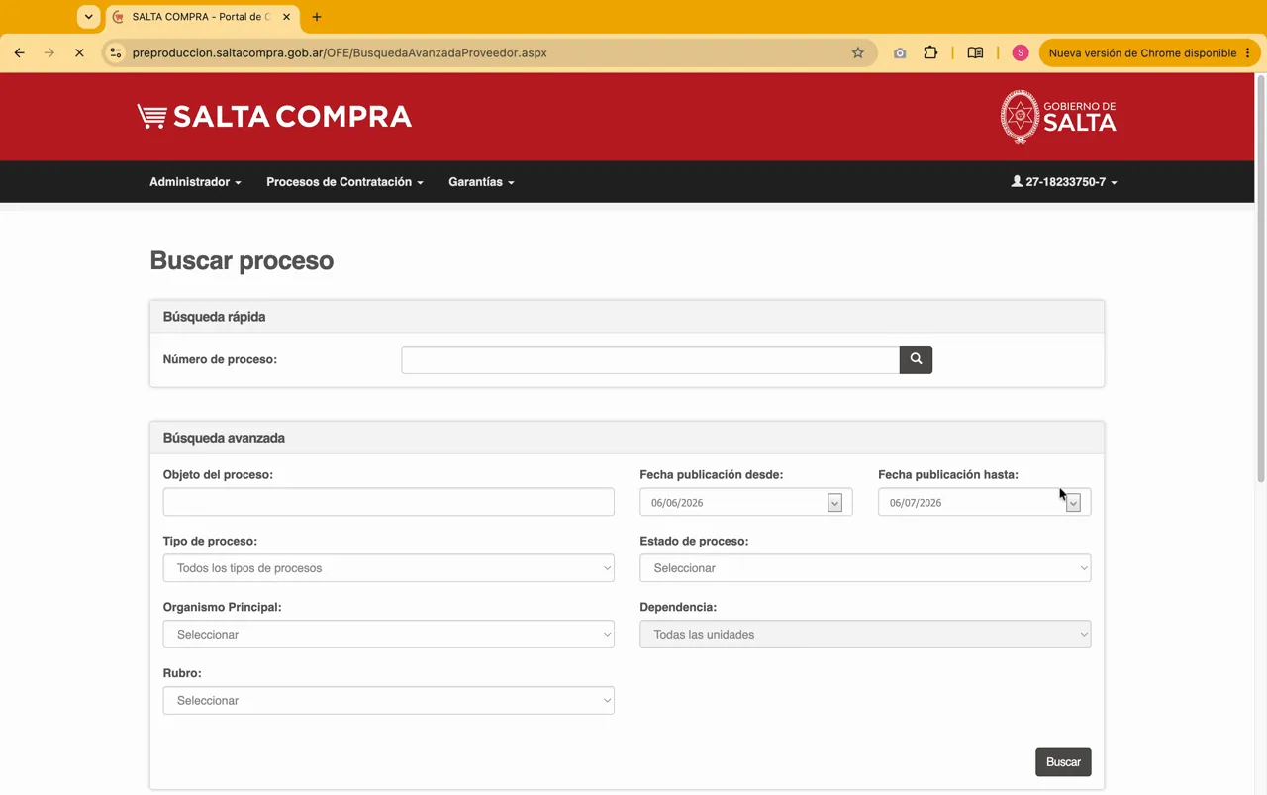Click the camera screenshot extension icon
The image size is (1267, 795).
click(900, 52)
